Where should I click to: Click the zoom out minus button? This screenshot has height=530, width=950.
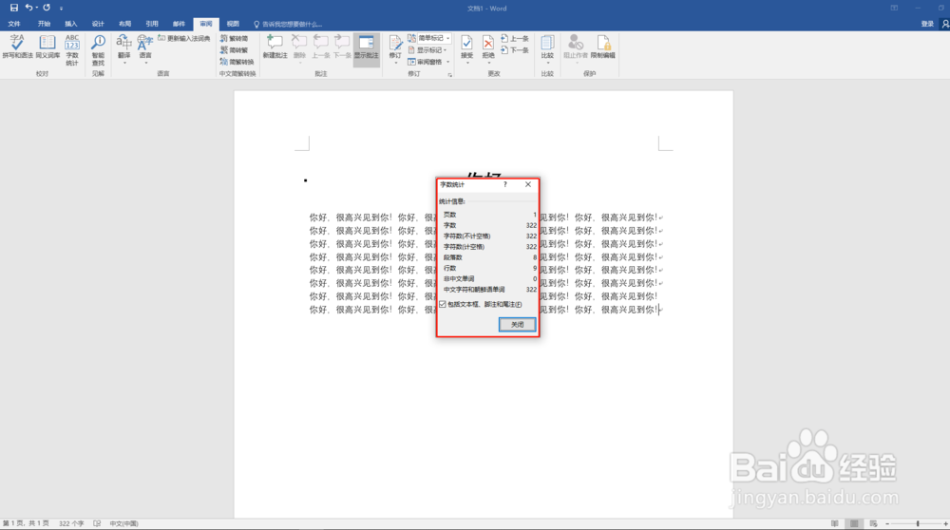tap(887, 523)
